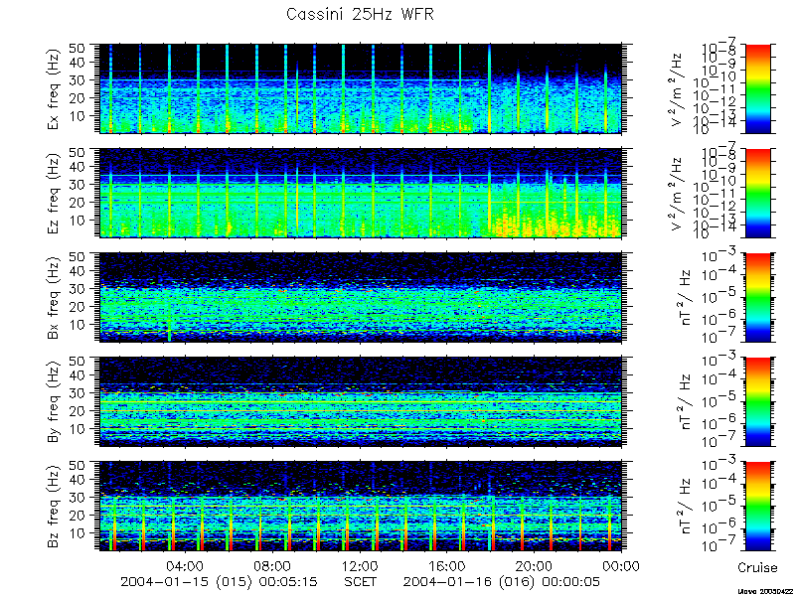Click the 04:00 time axis label
Viewport: 795px width, 596px height.
(186, 565)
